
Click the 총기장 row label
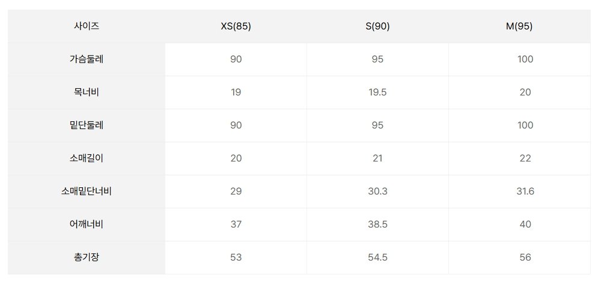tap(87, 257)
